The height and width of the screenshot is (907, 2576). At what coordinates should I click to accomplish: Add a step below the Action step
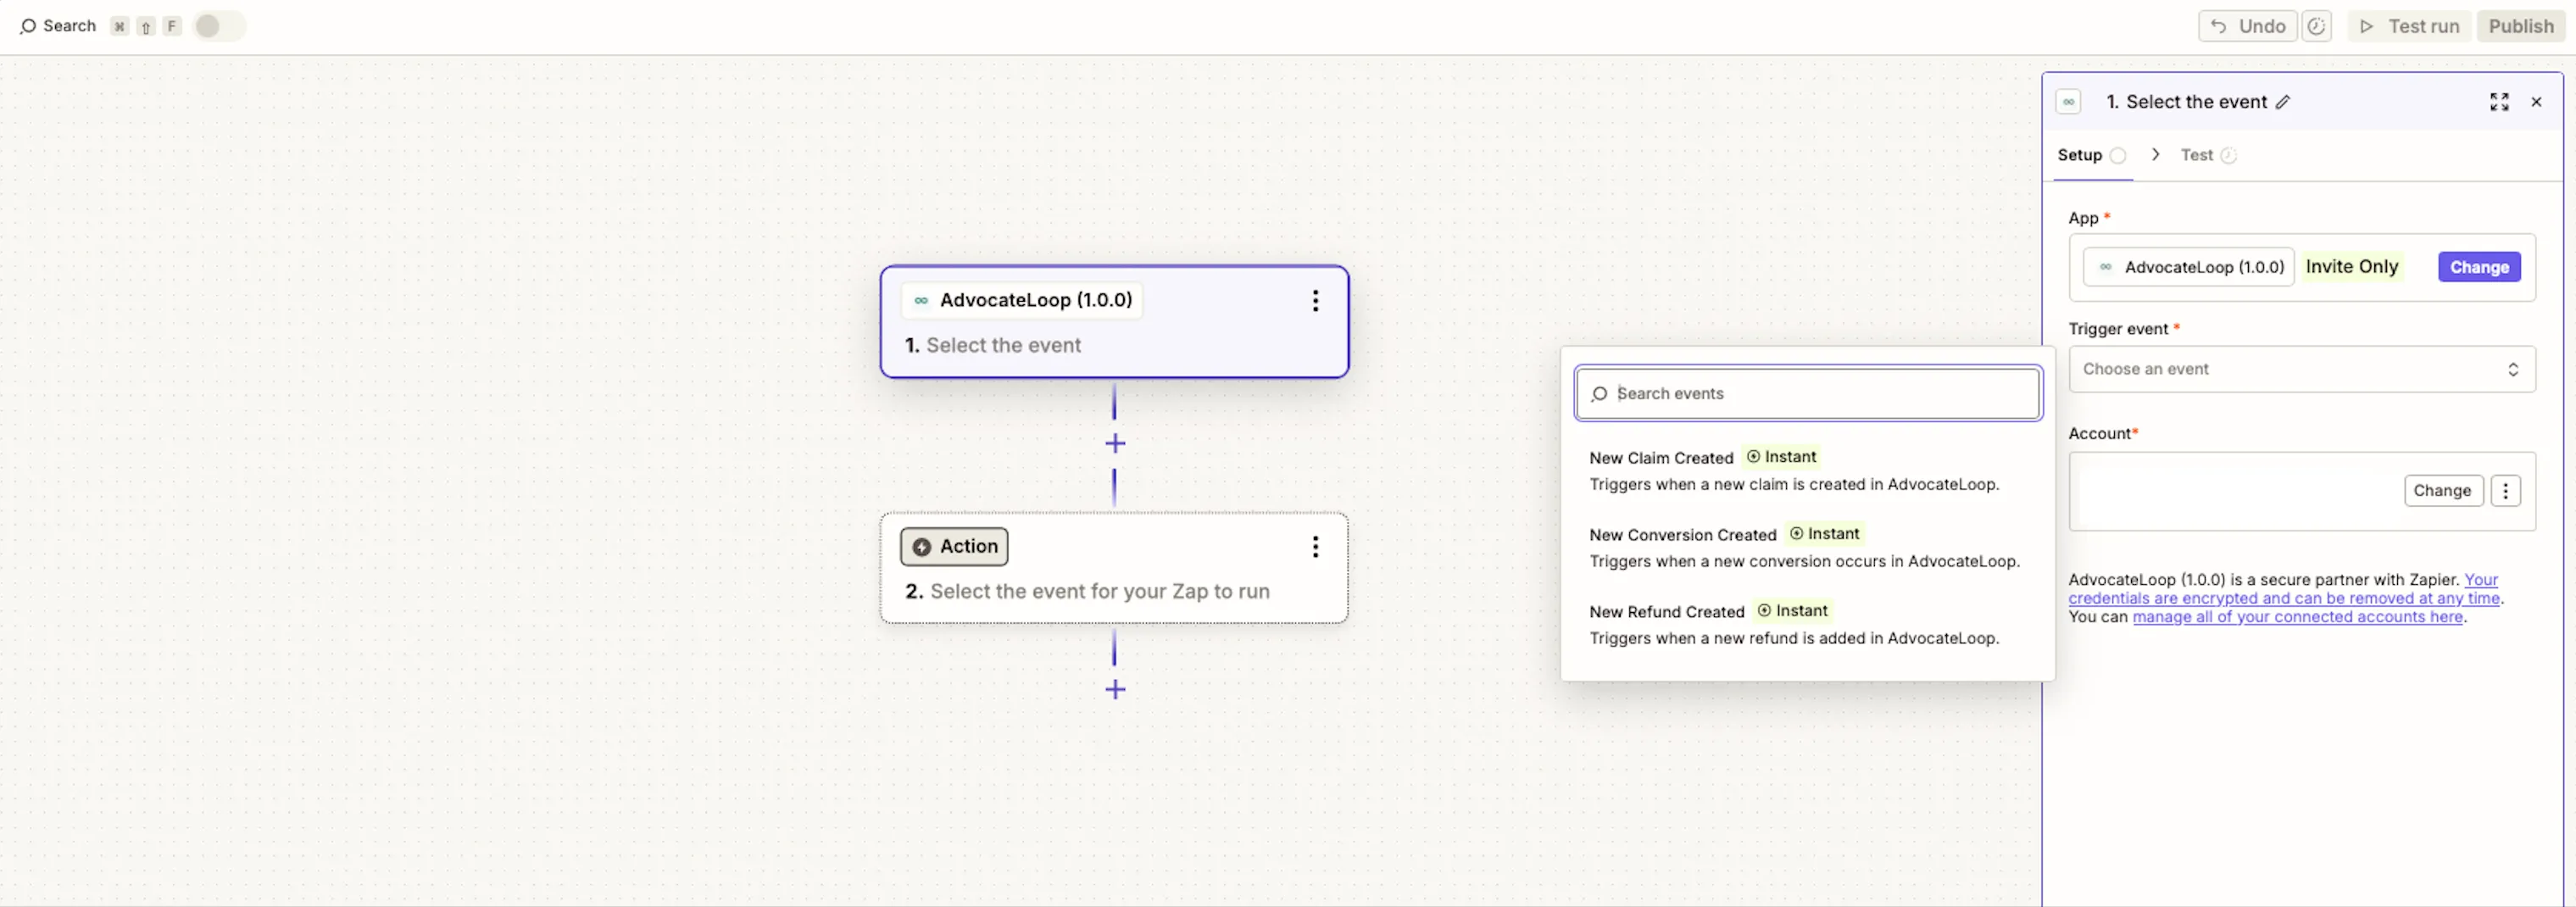point(1115,689)
